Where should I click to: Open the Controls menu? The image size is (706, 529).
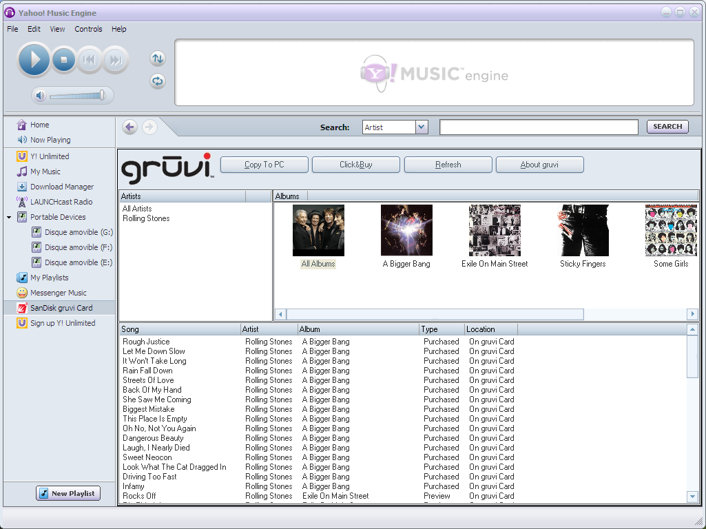[88, 29]
